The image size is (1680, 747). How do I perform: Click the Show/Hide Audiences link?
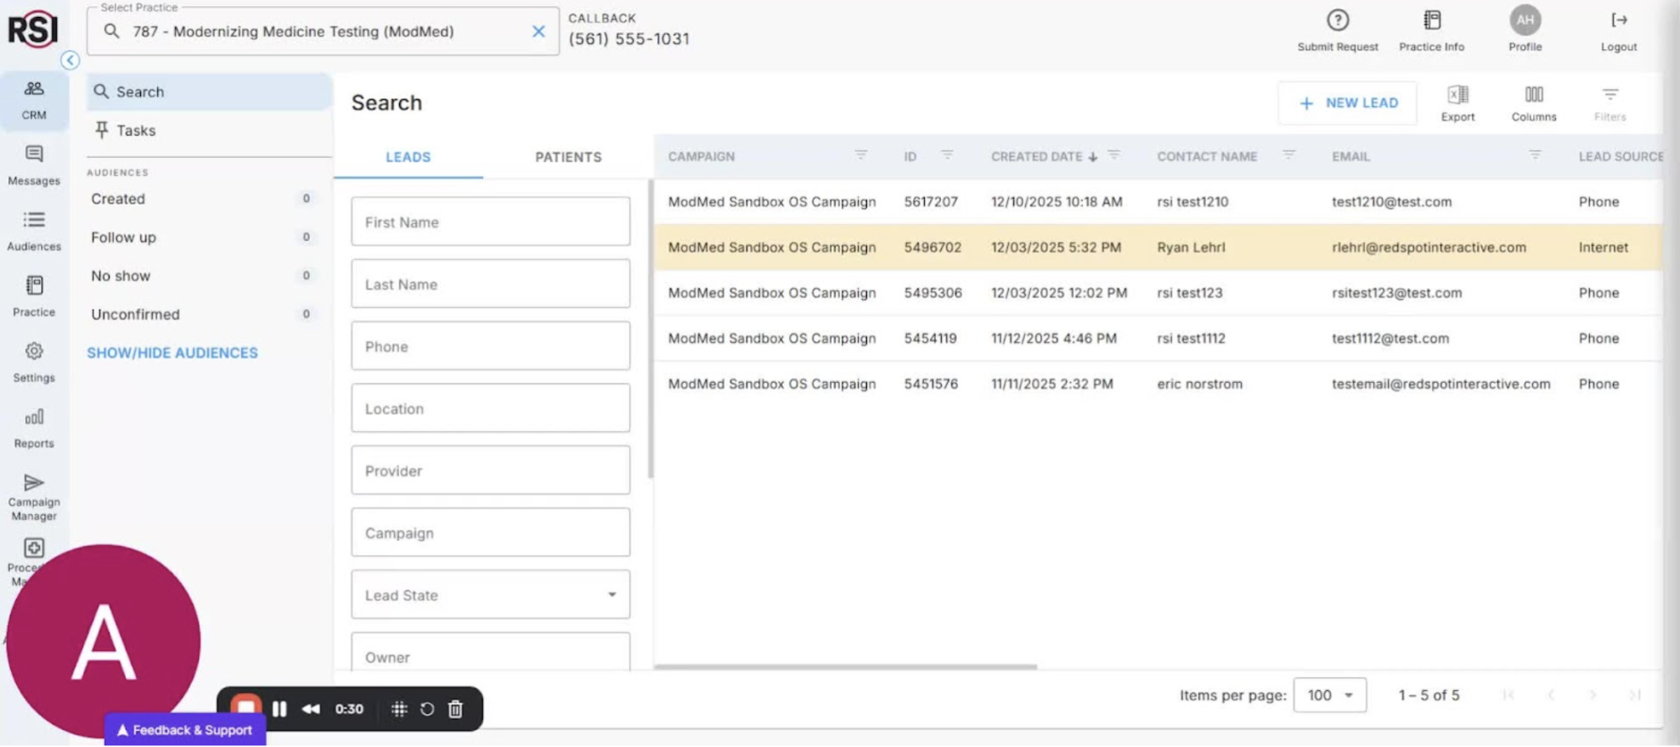(x=172, y=353)
